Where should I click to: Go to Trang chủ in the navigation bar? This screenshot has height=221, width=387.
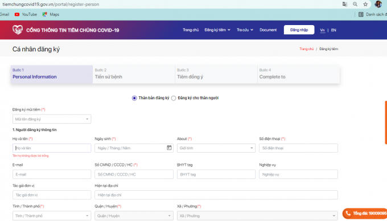(191, 30)
